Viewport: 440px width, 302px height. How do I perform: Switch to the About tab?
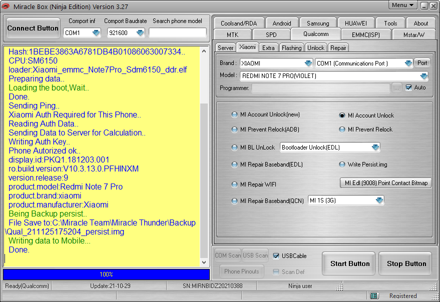(x=420, y=23)
